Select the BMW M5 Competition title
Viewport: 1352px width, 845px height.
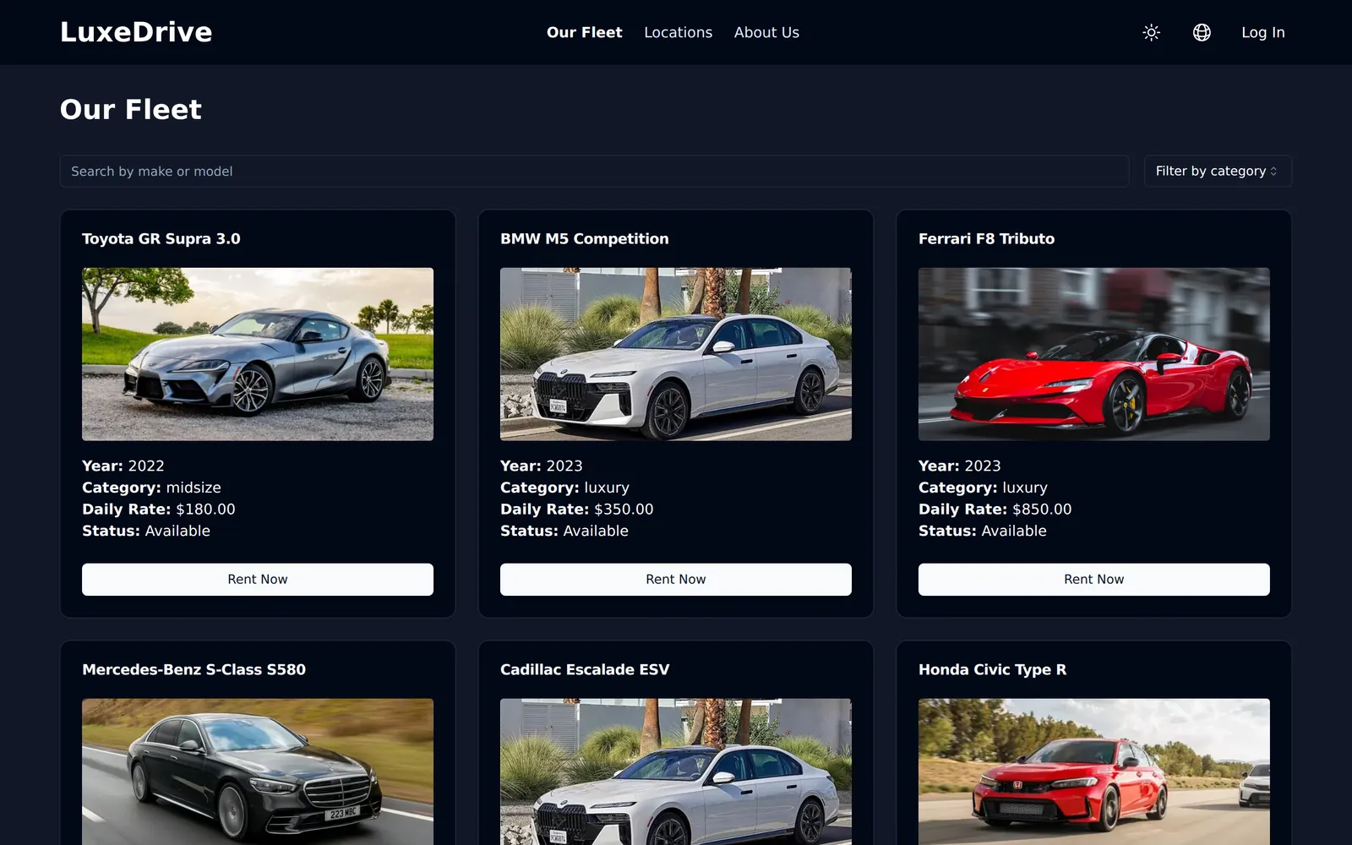pyautogui.click(x=584, y=239)
